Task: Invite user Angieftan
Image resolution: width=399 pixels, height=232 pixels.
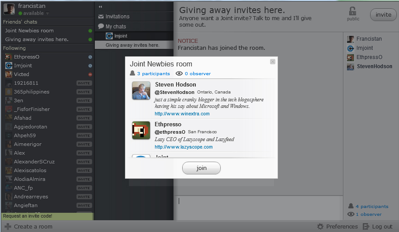Action: point(84,205)
